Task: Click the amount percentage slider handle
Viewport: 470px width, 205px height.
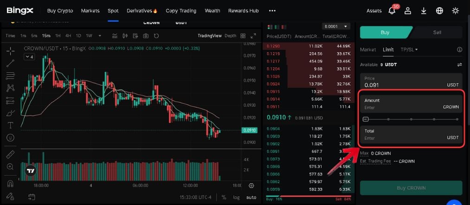Action: click(x=366, y=119)
